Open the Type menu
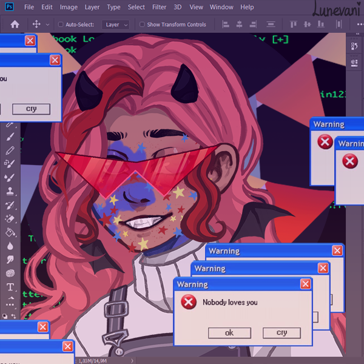Screen dimensions: 364x364 coord(113,7)
